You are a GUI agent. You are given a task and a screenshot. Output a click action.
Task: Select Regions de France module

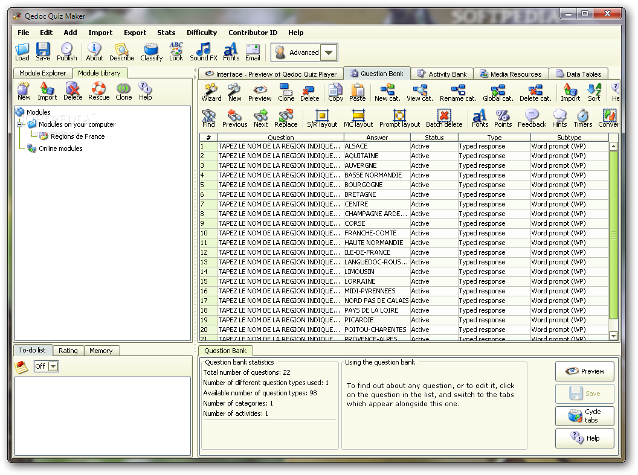tap(78, 136)
